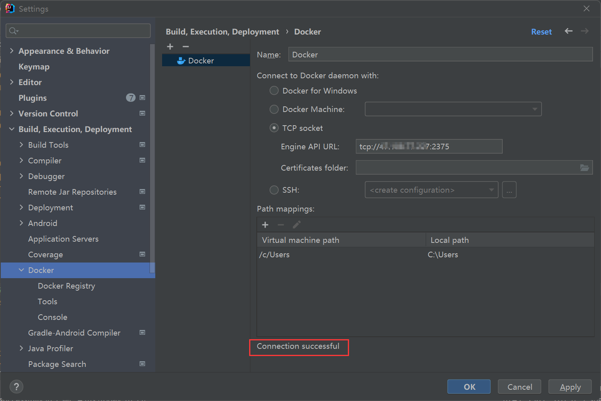Click the IntelliJ logo in title bar
The image size is (601, 401).
[10, 8]
